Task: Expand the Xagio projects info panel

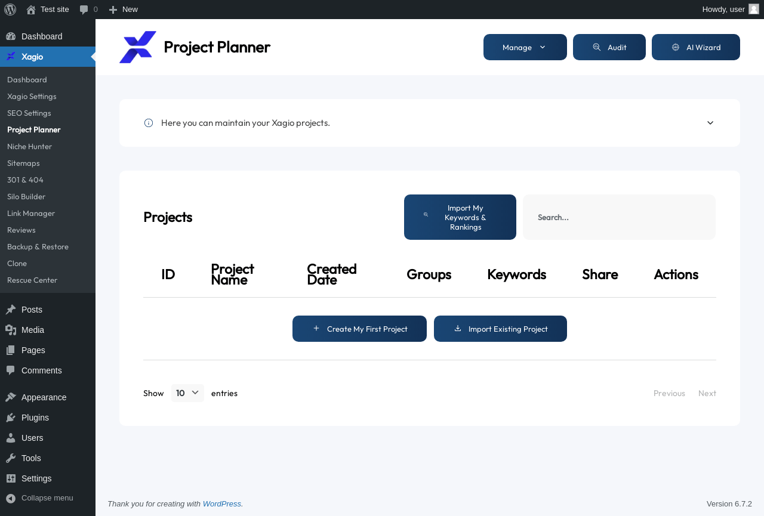Action: point(710,123)
